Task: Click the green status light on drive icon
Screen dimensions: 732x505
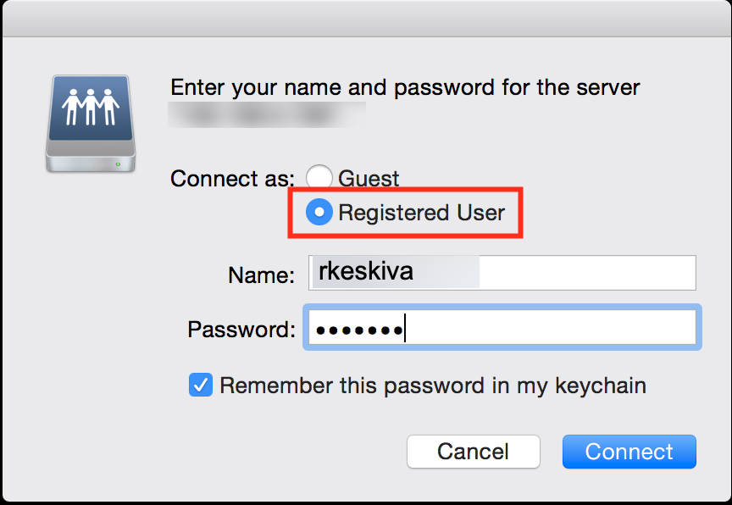Action: 118,164
